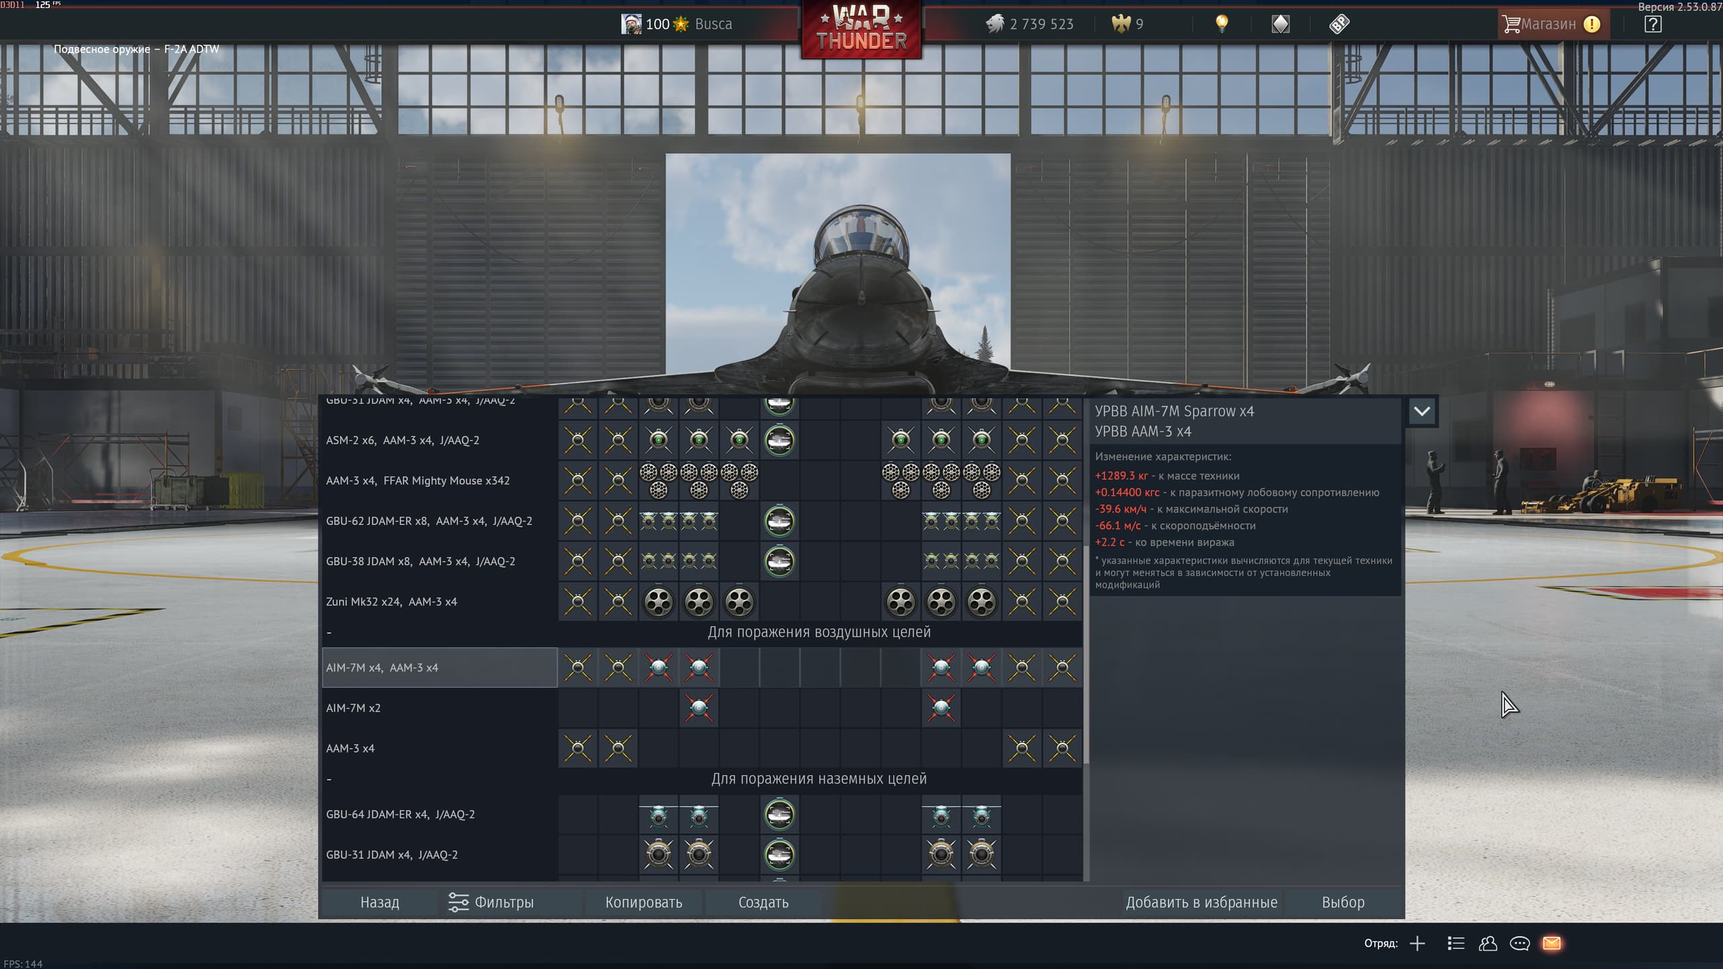The image size is (1723, 969).
Task: Open the Магазин shop menu
Action: click(x=1550, y=24)
